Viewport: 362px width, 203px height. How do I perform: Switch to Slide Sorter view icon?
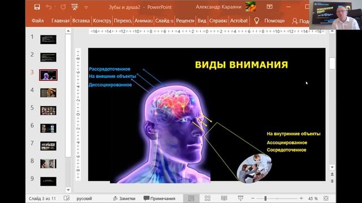point(208,198)
